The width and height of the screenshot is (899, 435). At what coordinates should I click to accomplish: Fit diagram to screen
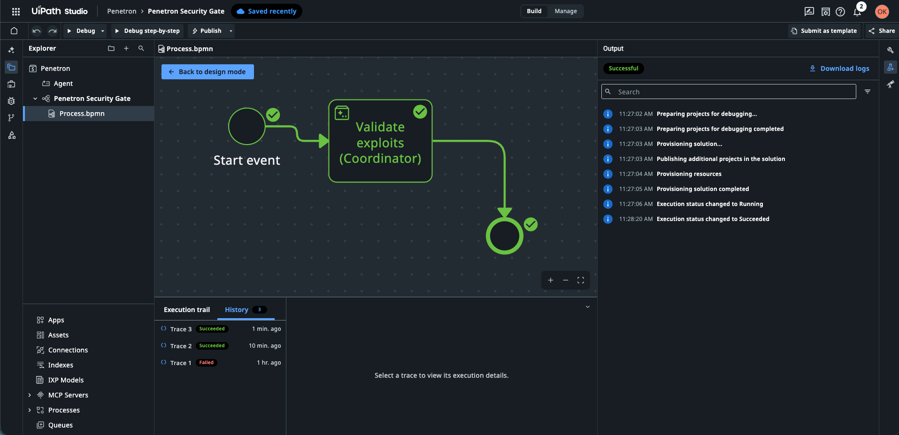coord(581,280)
